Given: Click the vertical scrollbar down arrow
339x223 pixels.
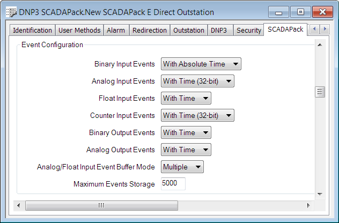Looking at the screenshot, I should coord(320,194).
